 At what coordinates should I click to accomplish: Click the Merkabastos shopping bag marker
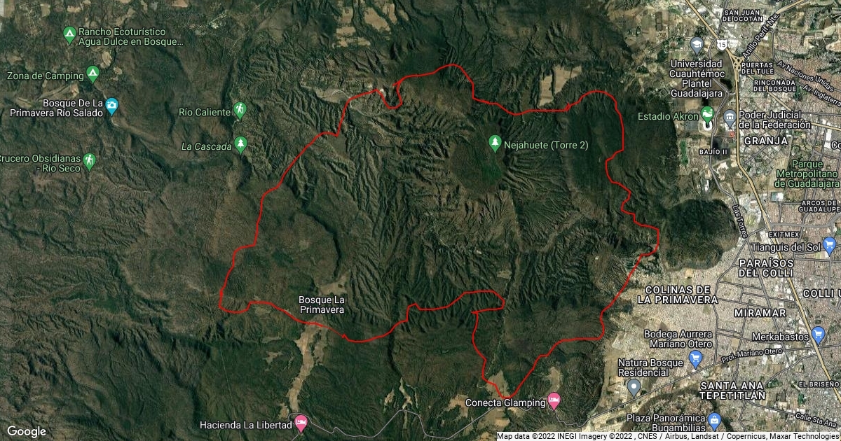[817, 333]
